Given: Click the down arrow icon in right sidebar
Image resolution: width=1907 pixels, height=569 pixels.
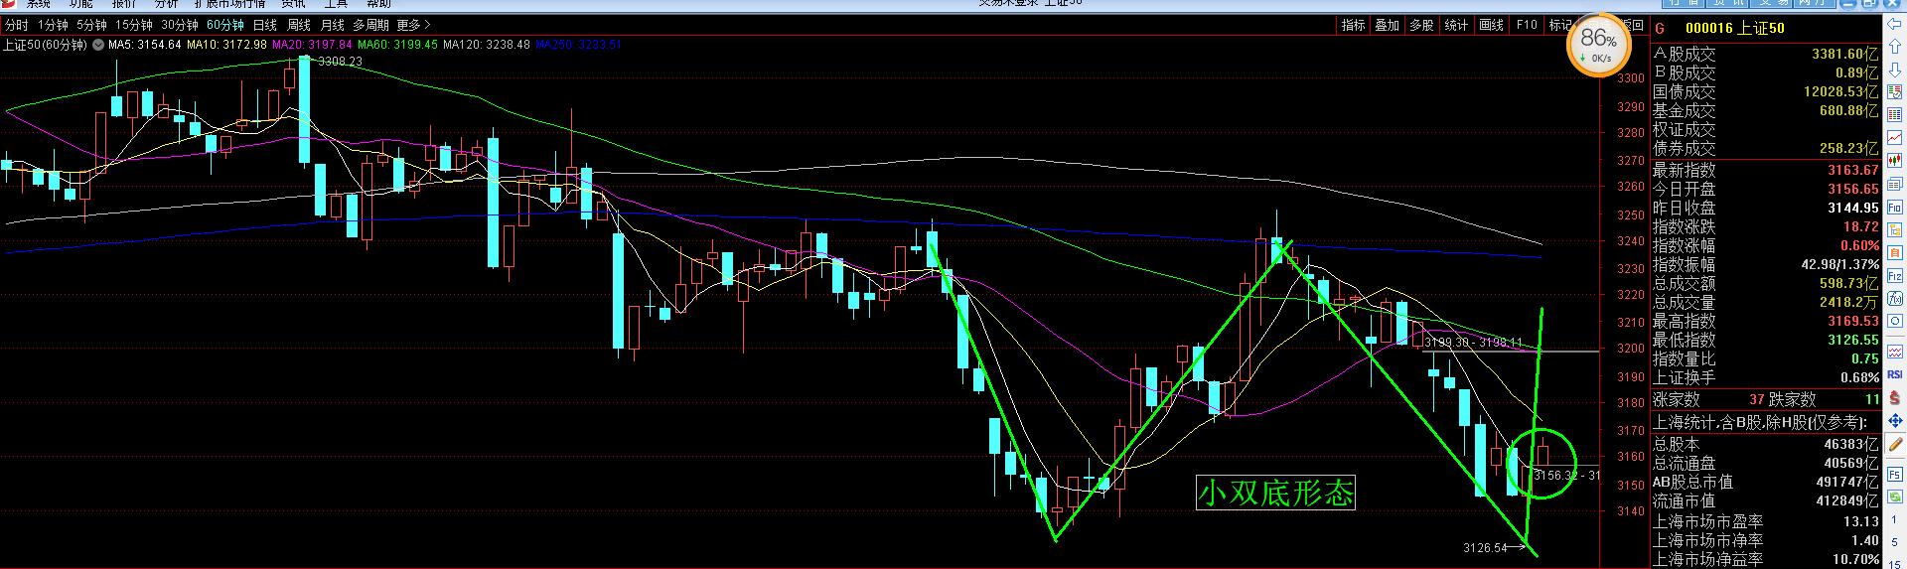Looking at the screenshot, I should click(1894, 70).
